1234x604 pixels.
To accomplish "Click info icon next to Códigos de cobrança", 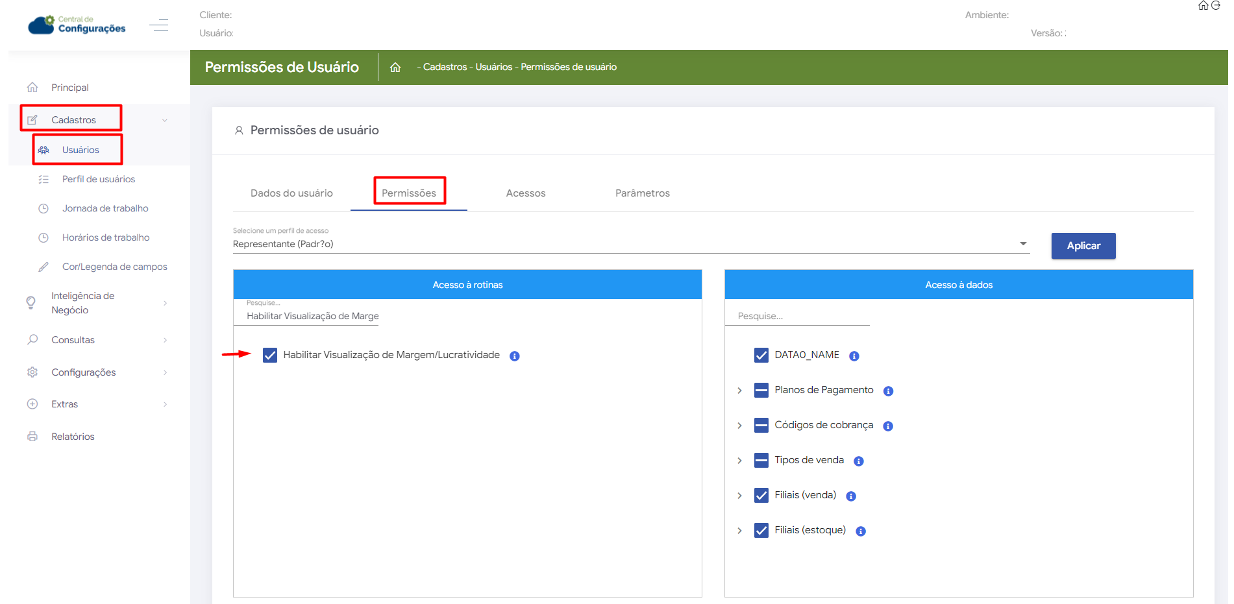I will [x=888, y=426].
